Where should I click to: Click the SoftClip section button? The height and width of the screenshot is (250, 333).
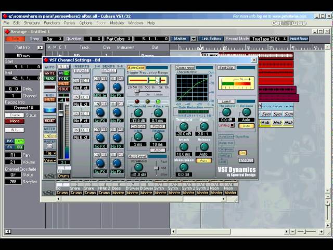pos(226,68)
